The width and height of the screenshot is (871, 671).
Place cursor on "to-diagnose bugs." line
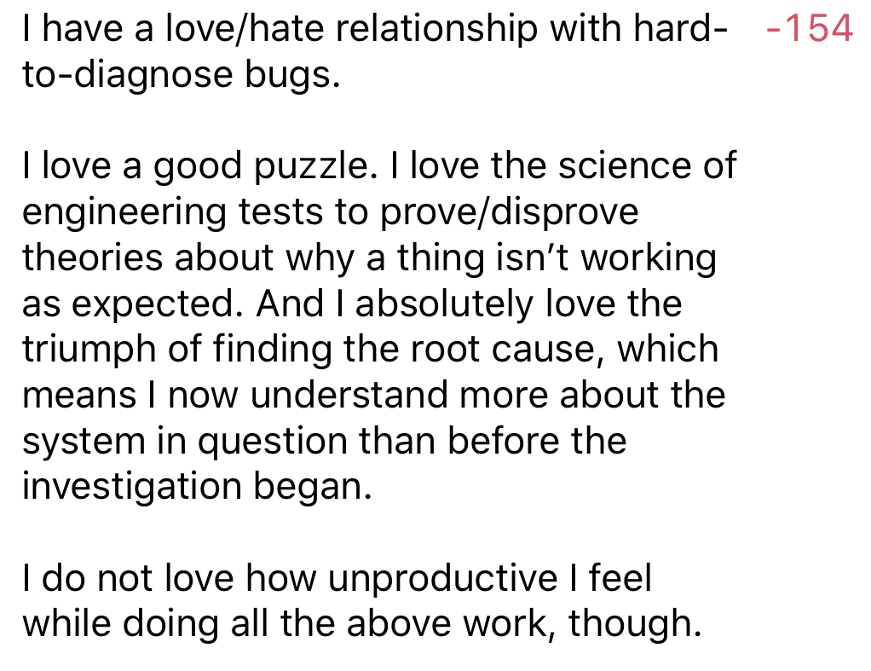(181, 75)
